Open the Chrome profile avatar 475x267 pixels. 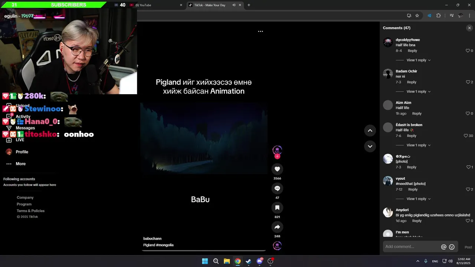point(461,16)
